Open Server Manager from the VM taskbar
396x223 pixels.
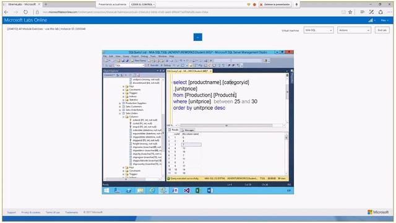pos(117,190)
